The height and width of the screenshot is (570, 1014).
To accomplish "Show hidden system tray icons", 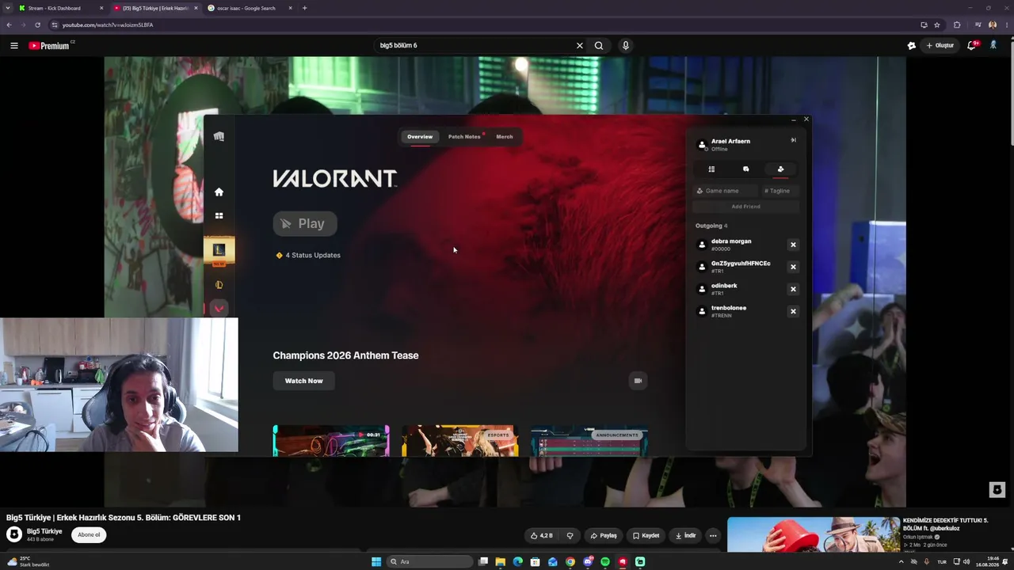I will coord(901,562).
